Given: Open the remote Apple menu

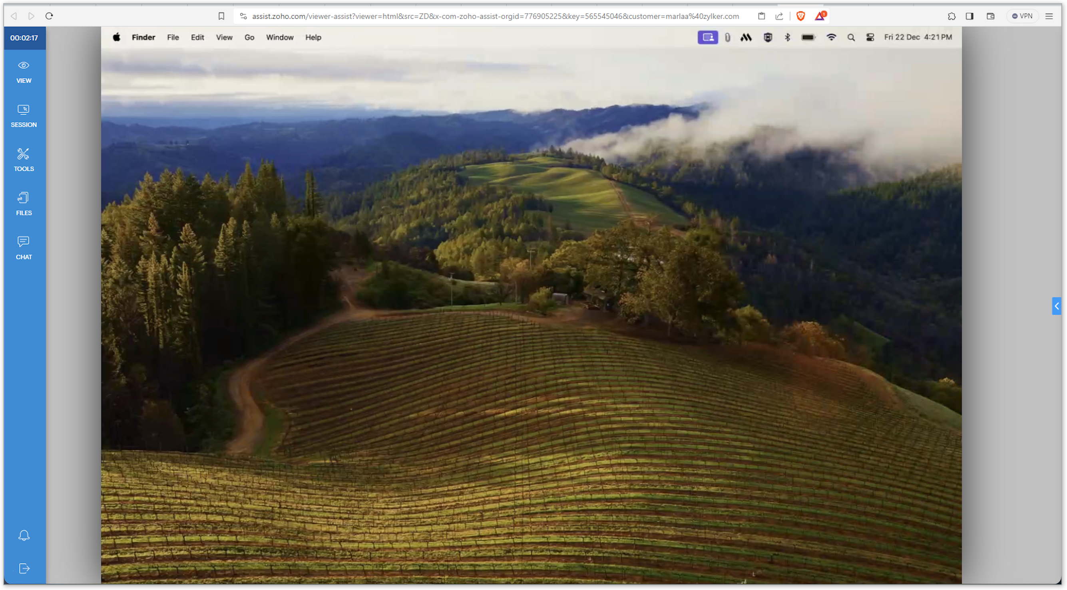Looking at the screenshot, I should click(x=116, y=37).
